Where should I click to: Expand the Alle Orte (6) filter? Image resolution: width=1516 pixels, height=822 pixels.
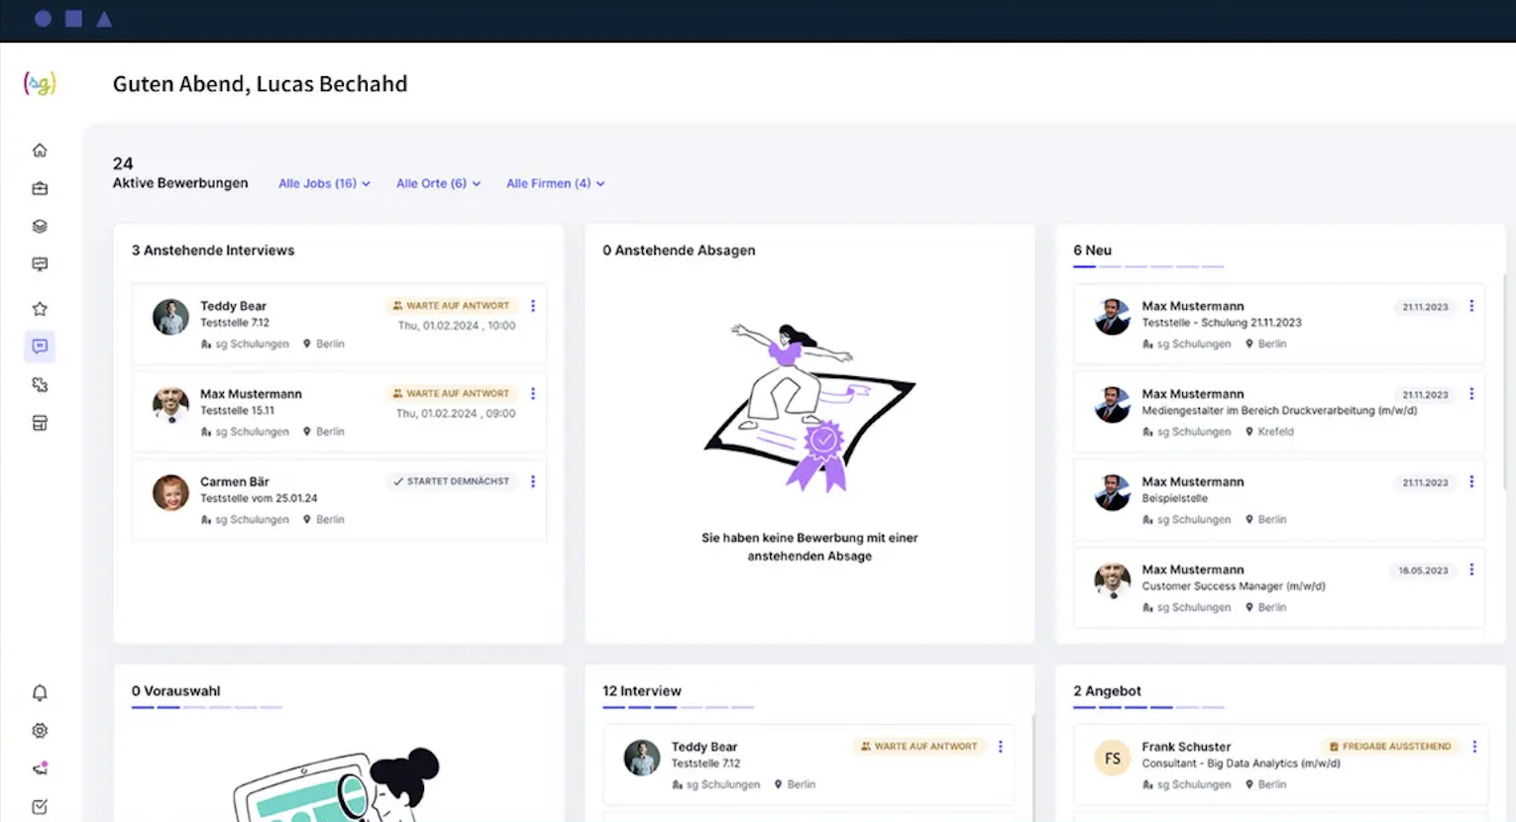[x=437, y=183]
